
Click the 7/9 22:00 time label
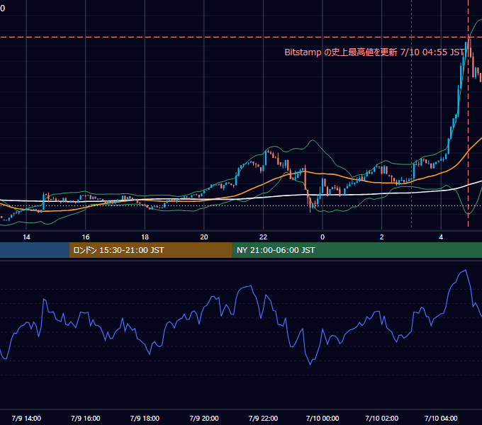pos(263,418)
